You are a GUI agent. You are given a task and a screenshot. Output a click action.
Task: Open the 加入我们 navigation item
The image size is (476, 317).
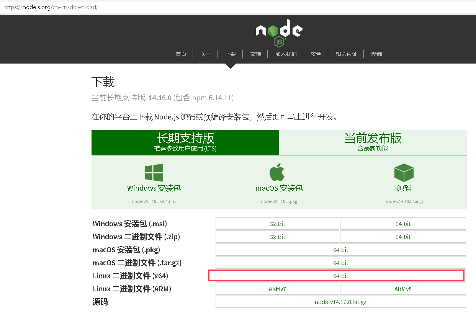click(286, 54)
